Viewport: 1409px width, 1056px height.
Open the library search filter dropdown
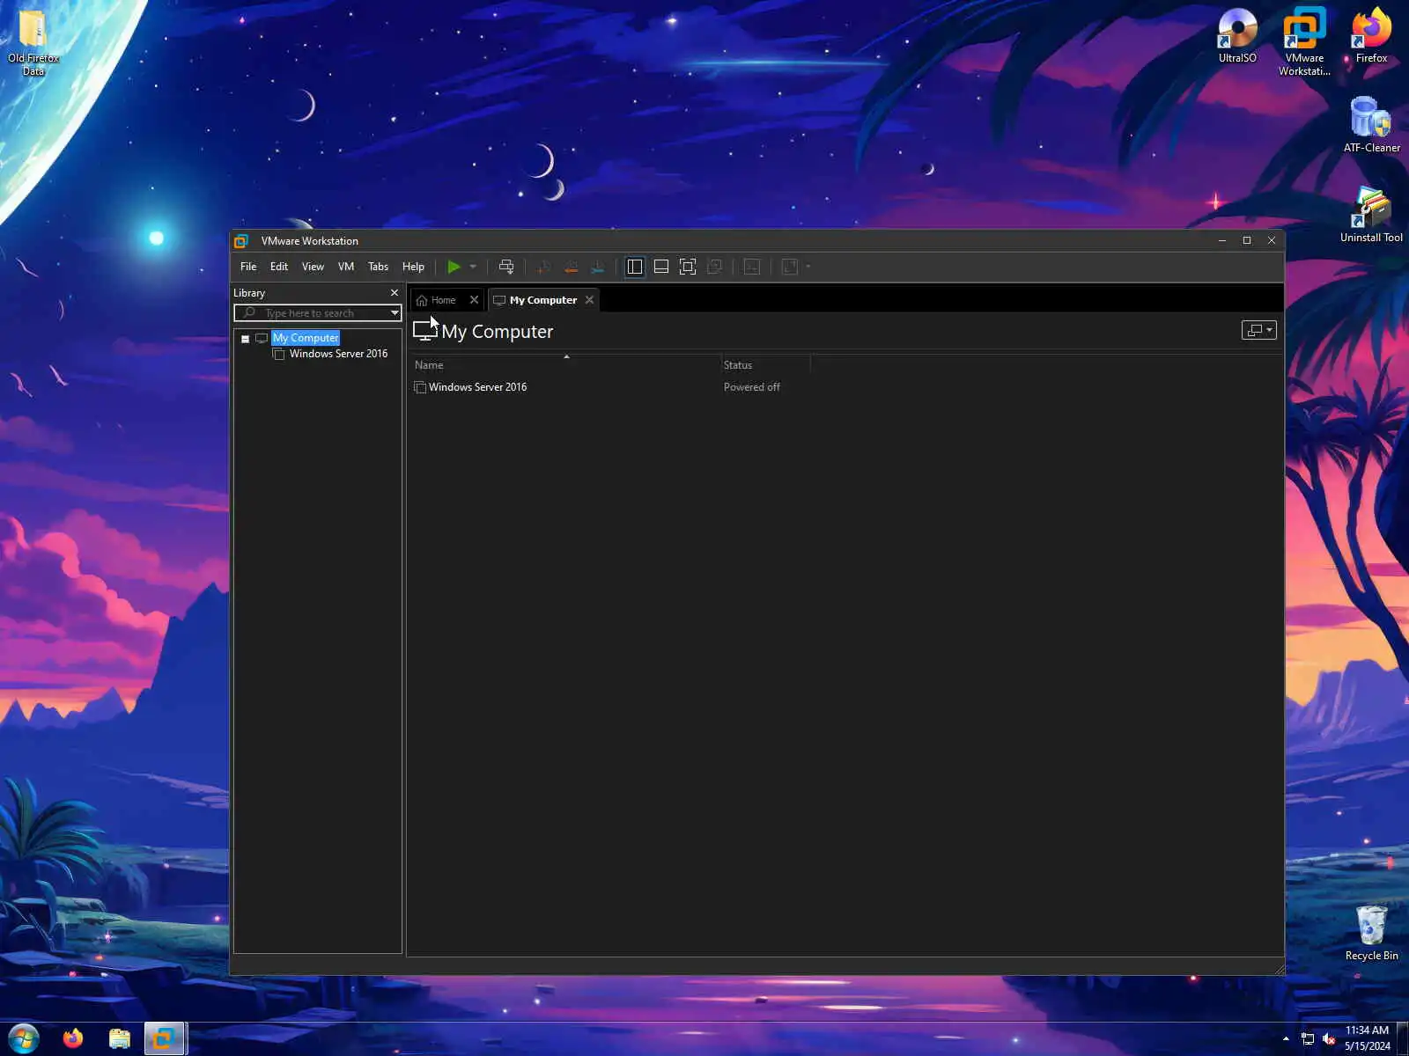(x=395, y=313)
